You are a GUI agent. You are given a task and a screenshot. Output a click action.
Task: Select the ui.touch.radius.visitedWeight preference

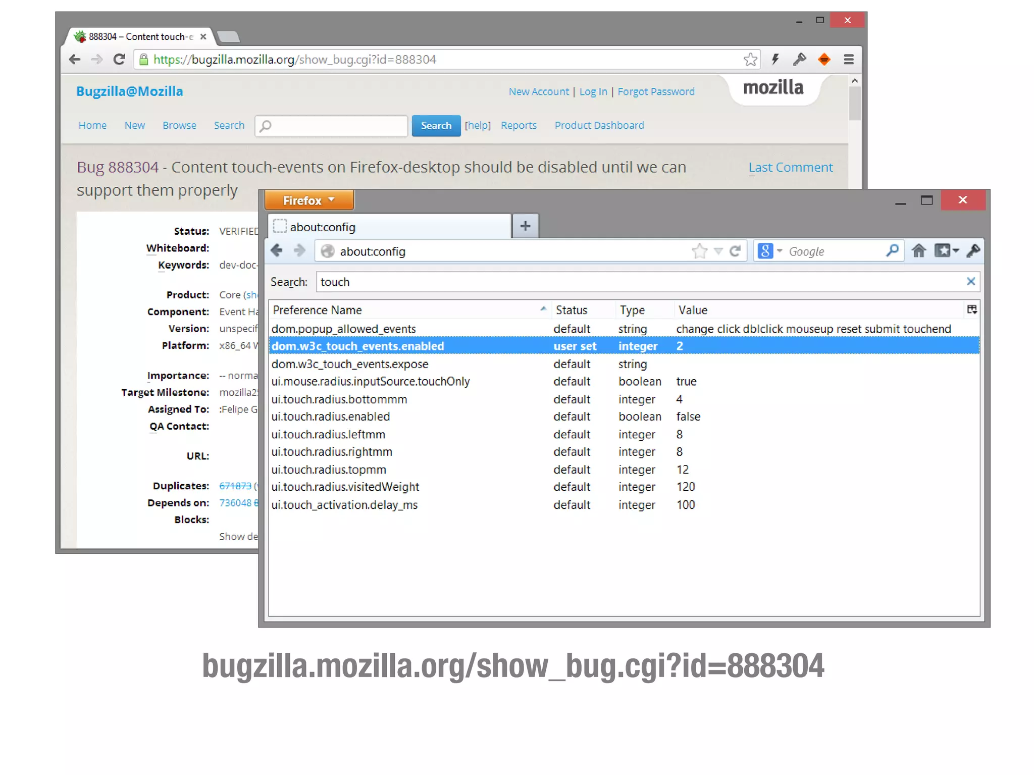624,487
